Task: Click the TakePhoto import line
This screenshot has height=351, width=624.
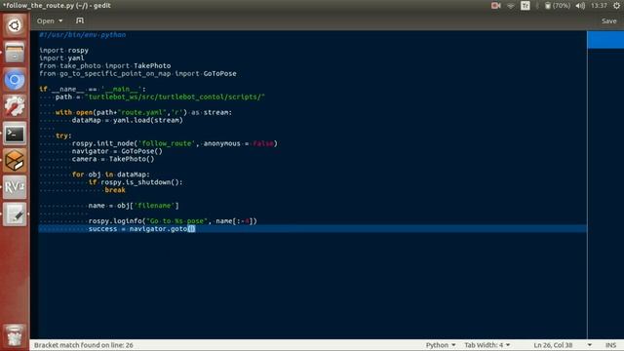Action: coord(104,66)
